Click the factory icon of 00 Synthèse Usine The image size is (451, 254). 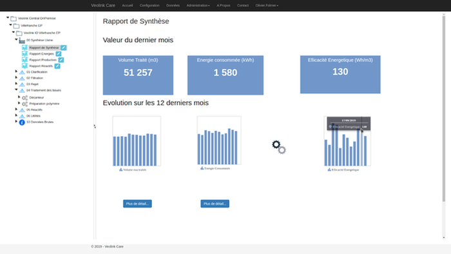[22, 41]
